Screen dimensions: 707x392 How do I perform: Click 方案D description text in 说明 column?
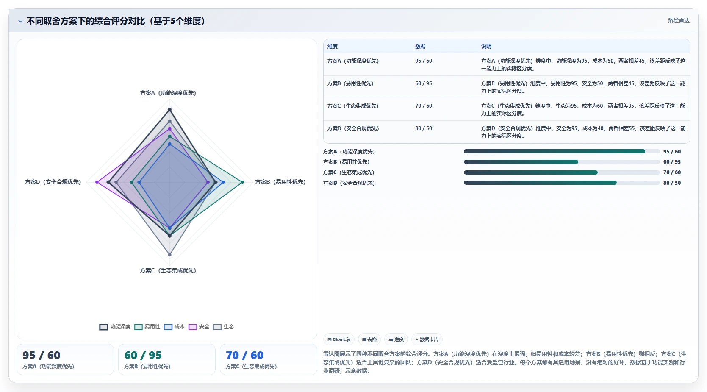583,132
